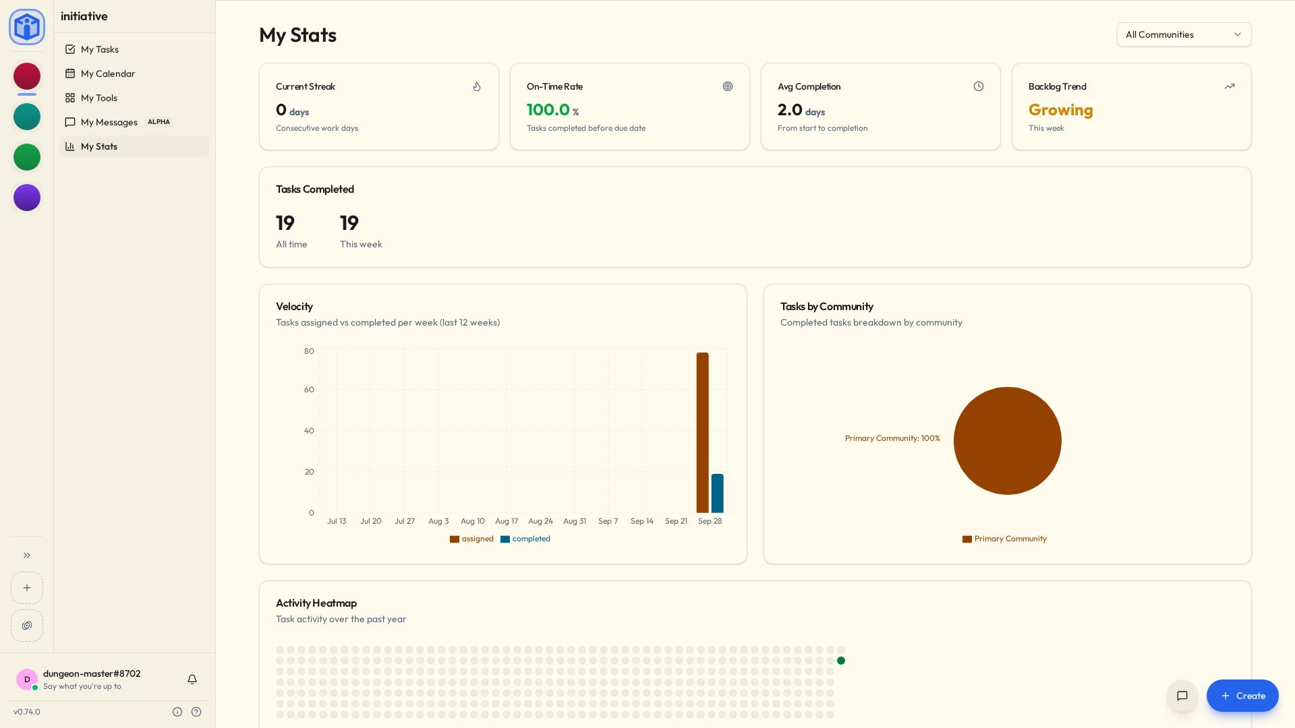Click the 'All time' tasks completed count
This screenshot has width=1295, height=728.
(x=285, y=222)
